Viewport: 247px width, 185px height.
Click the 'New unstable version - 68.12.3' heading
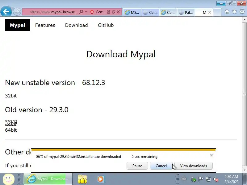tap(55, 83)
